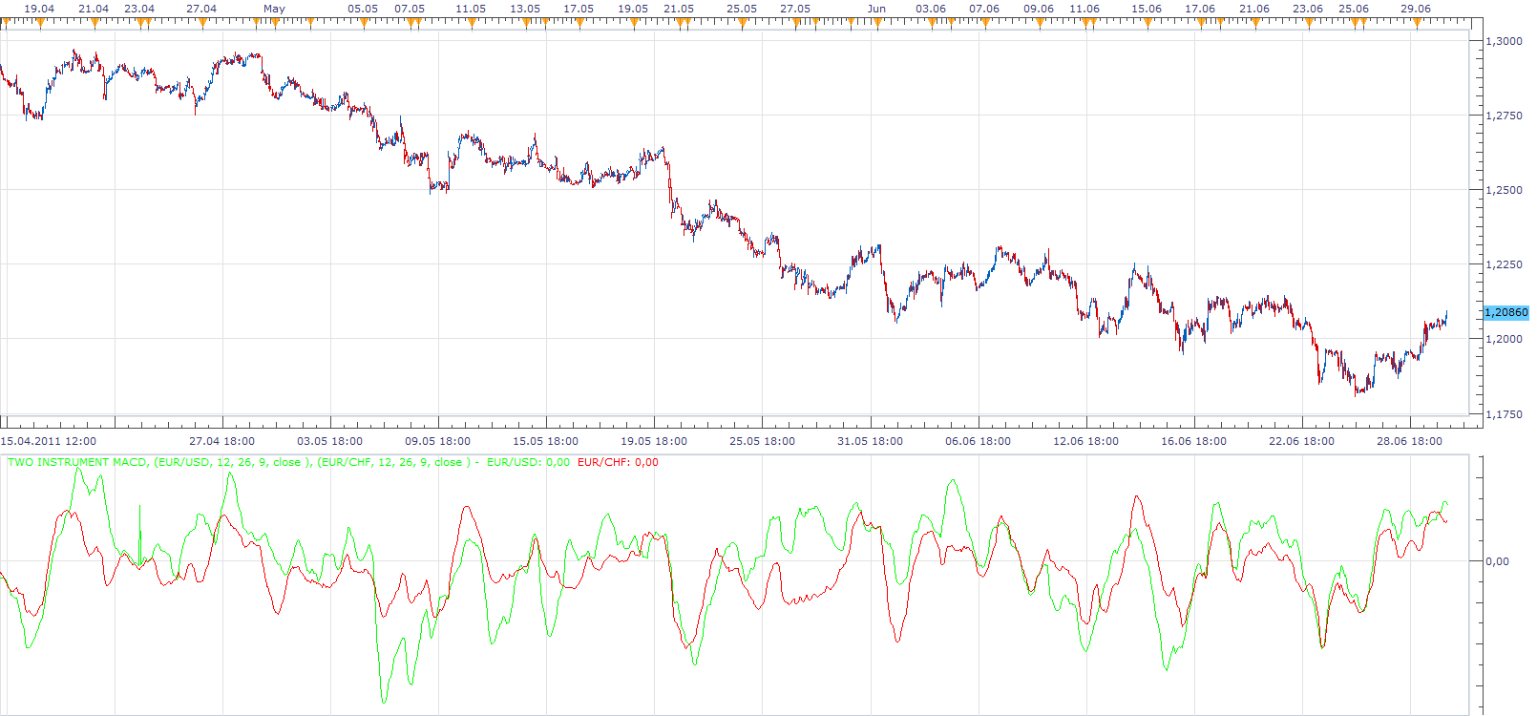Click the orange marker under 17.05
1537x716 pixels.
(579, 23)
